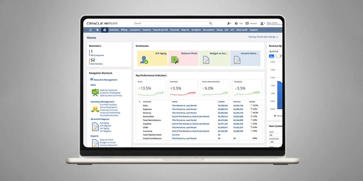This screenshot has width=363, height=181.
Task: Open the Financial menu
Action: [x=175, y=30]
